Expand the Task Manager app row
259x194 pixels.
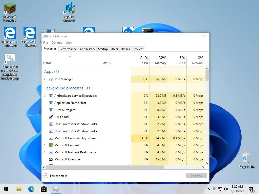[x=45, y=79]
